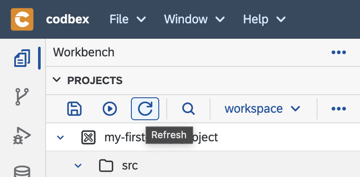Image resolution: width=360 pixels, height=177 pixels.
Task: Click the Save all floppy-disk icon
Action: click(74, 109)
